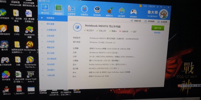Screen dimensions: 201x100
Task: Select 电池信息 in the sidebar
Action: [51, 64]
